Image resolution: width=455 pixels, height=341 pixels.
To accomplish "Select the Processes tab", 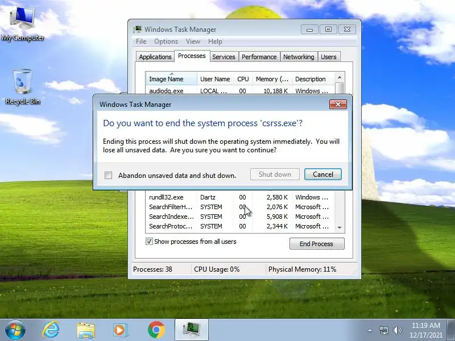I will 192,56.
